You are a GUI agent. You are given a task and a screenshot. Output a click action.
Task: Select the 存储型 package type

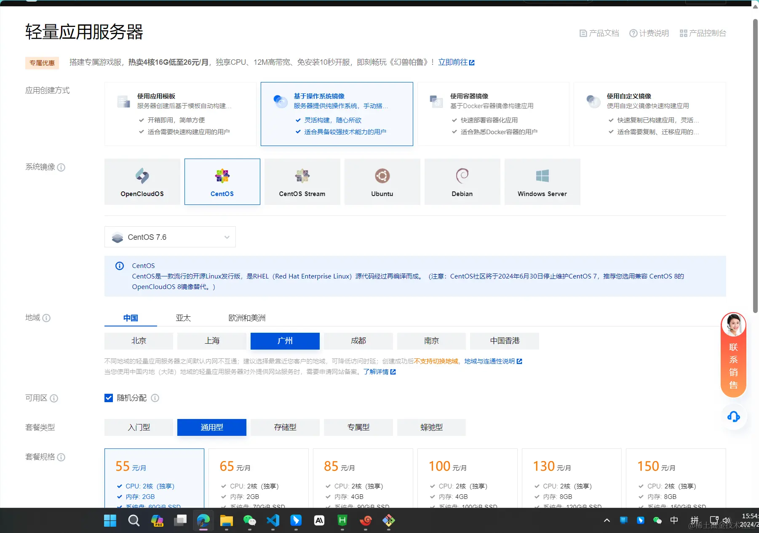(285, 427)
